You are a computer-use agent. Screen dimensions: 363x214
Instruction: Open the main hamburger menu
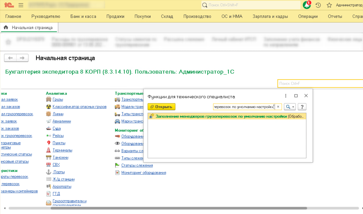pyautogui.click(x=21, y=5)
